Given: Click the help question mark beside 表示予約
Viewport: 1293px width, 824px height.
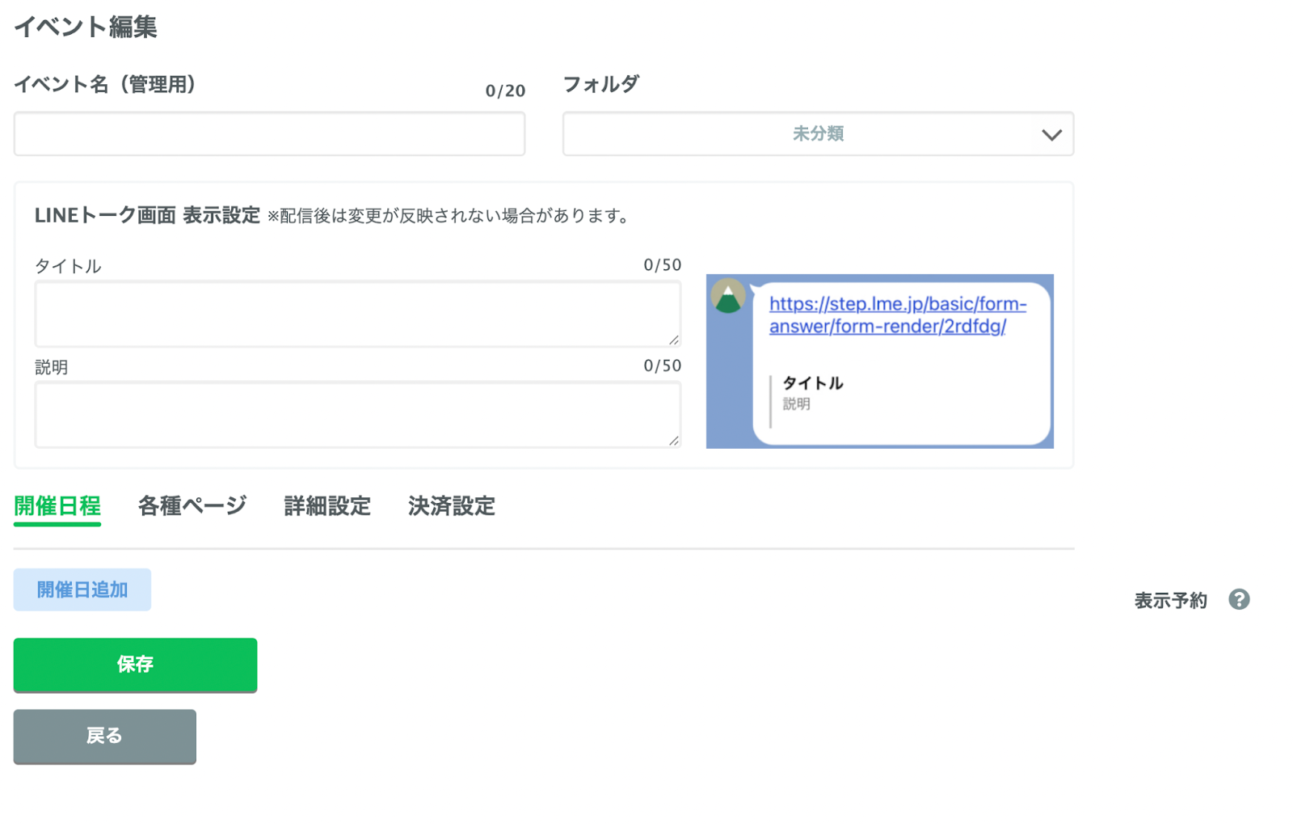Looking at the screenshot, I should pos(1238,599).
